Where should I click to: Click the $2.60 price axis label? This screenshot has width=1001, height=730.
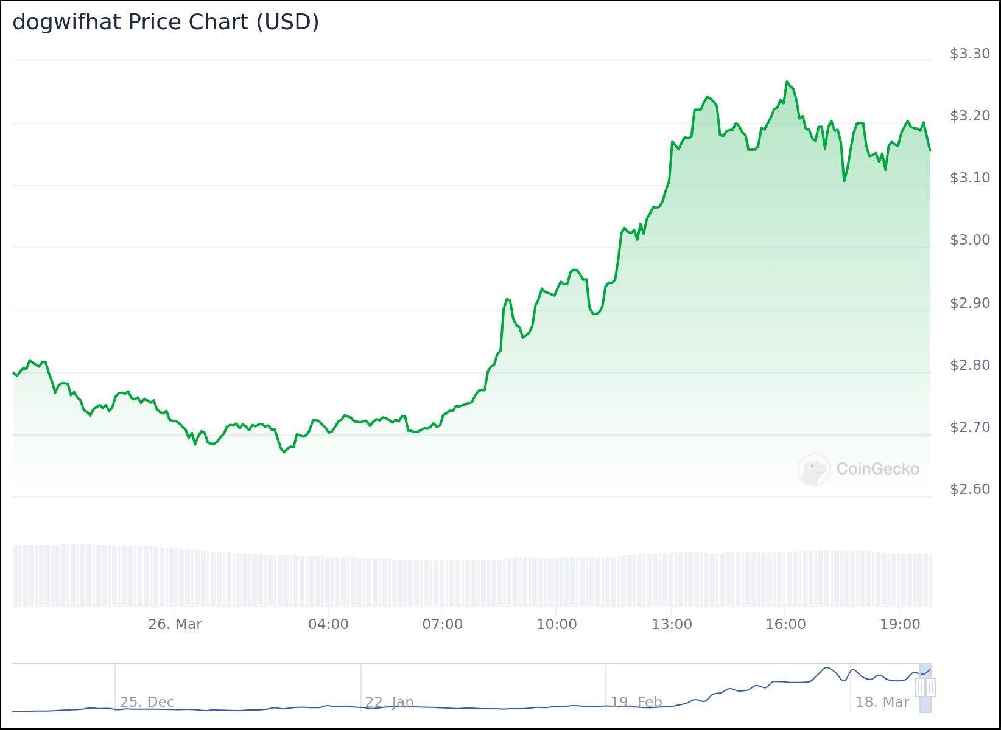pos(970,489)
